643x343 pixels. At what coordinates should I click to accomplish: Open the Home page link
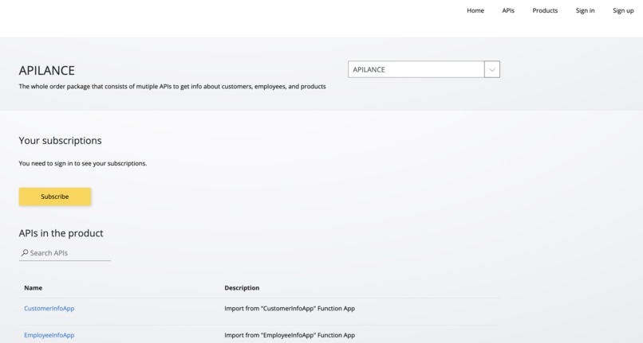pos(475,10)
